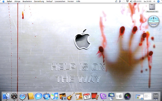Open iCal calendar in the dock
The height and width of the screenshot is (101, 162).
point(87,96)
